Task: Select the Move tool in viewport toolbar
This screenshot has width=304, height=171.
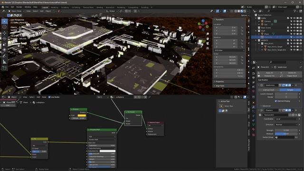Action: point(4,33)
